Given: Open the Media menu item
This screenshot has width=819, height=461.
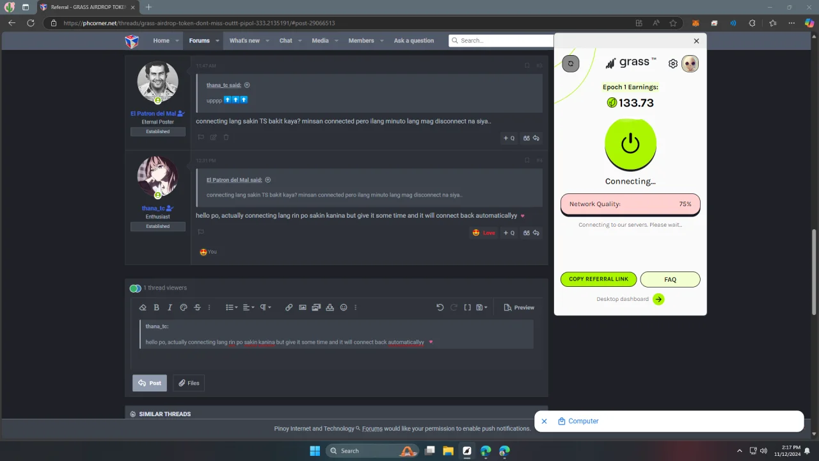Looking at the screenshot, I should coord(320,40).
